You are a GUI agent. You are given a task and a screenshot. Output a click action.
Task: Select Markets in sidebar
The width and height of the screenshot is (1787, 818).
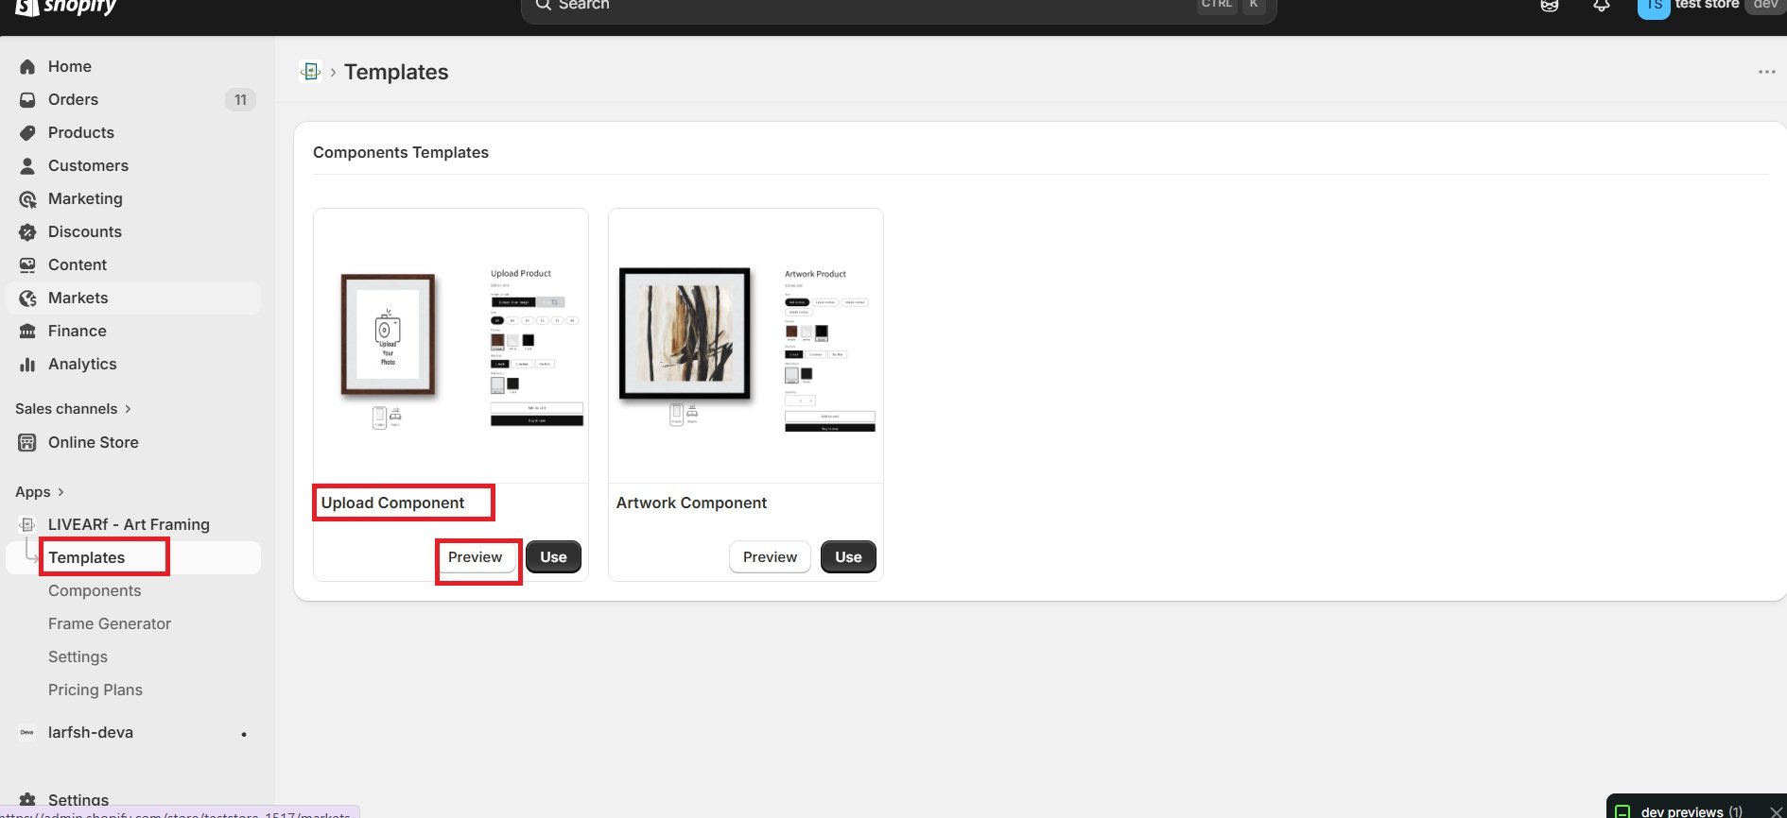tap(133, 298)
